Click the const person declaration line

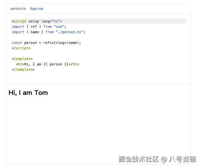coord(46,43)
